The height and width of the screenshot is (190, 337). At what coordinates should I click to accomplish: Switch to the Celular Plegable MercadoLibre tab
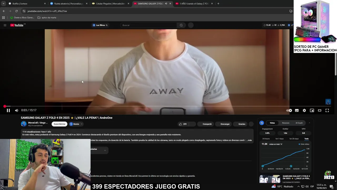click(110, 4)
